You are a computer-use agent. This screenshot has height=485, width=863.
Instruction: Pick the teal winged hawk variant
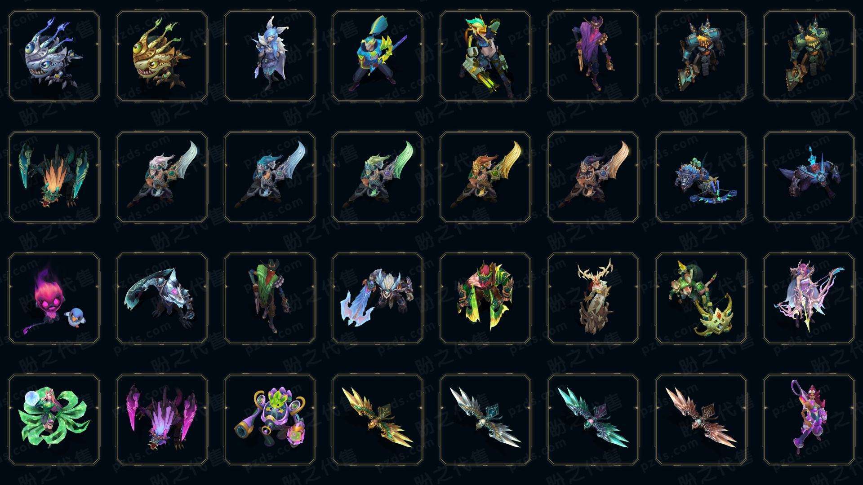click(x=593, y=420)
